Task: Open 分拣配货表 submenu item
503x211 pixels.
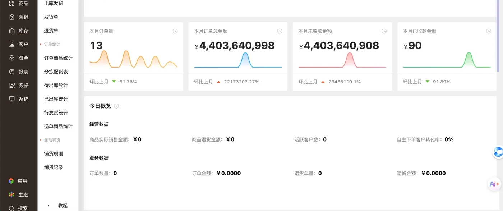Action: pyautogui.click(x=56, y=72)
